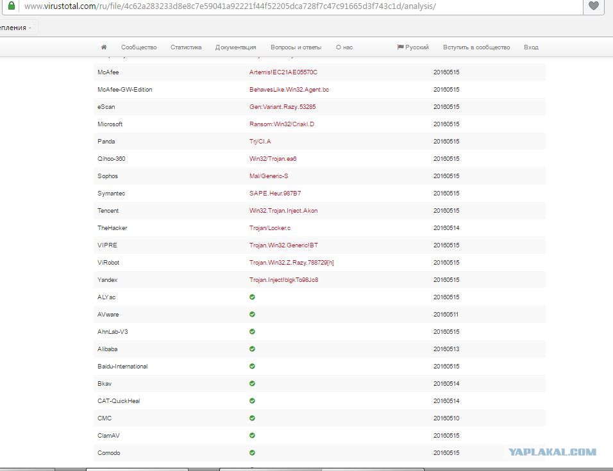The height and width of the screenshot is (471, 613).
Task: Select the McAfee antivirus name
Action: [108, 72]
